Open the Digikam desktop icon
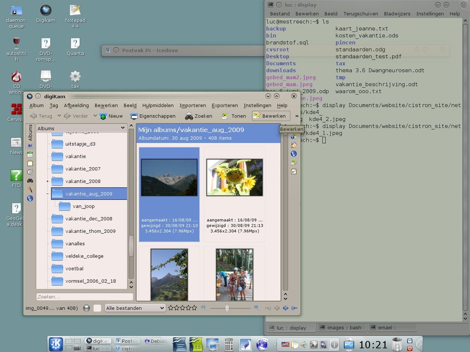 pos(45,14)
